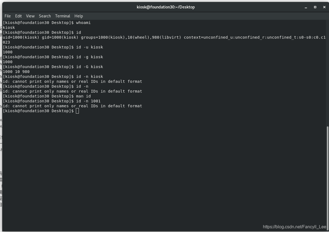Open the View menu
The width and height of the screenshot is (329, 232).
click(30, 16)
